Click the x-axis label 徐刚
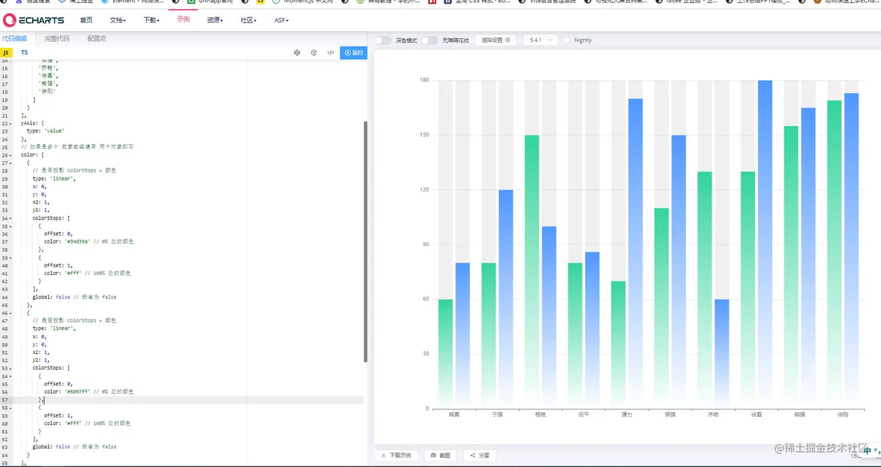 click(x=843, y=415)
